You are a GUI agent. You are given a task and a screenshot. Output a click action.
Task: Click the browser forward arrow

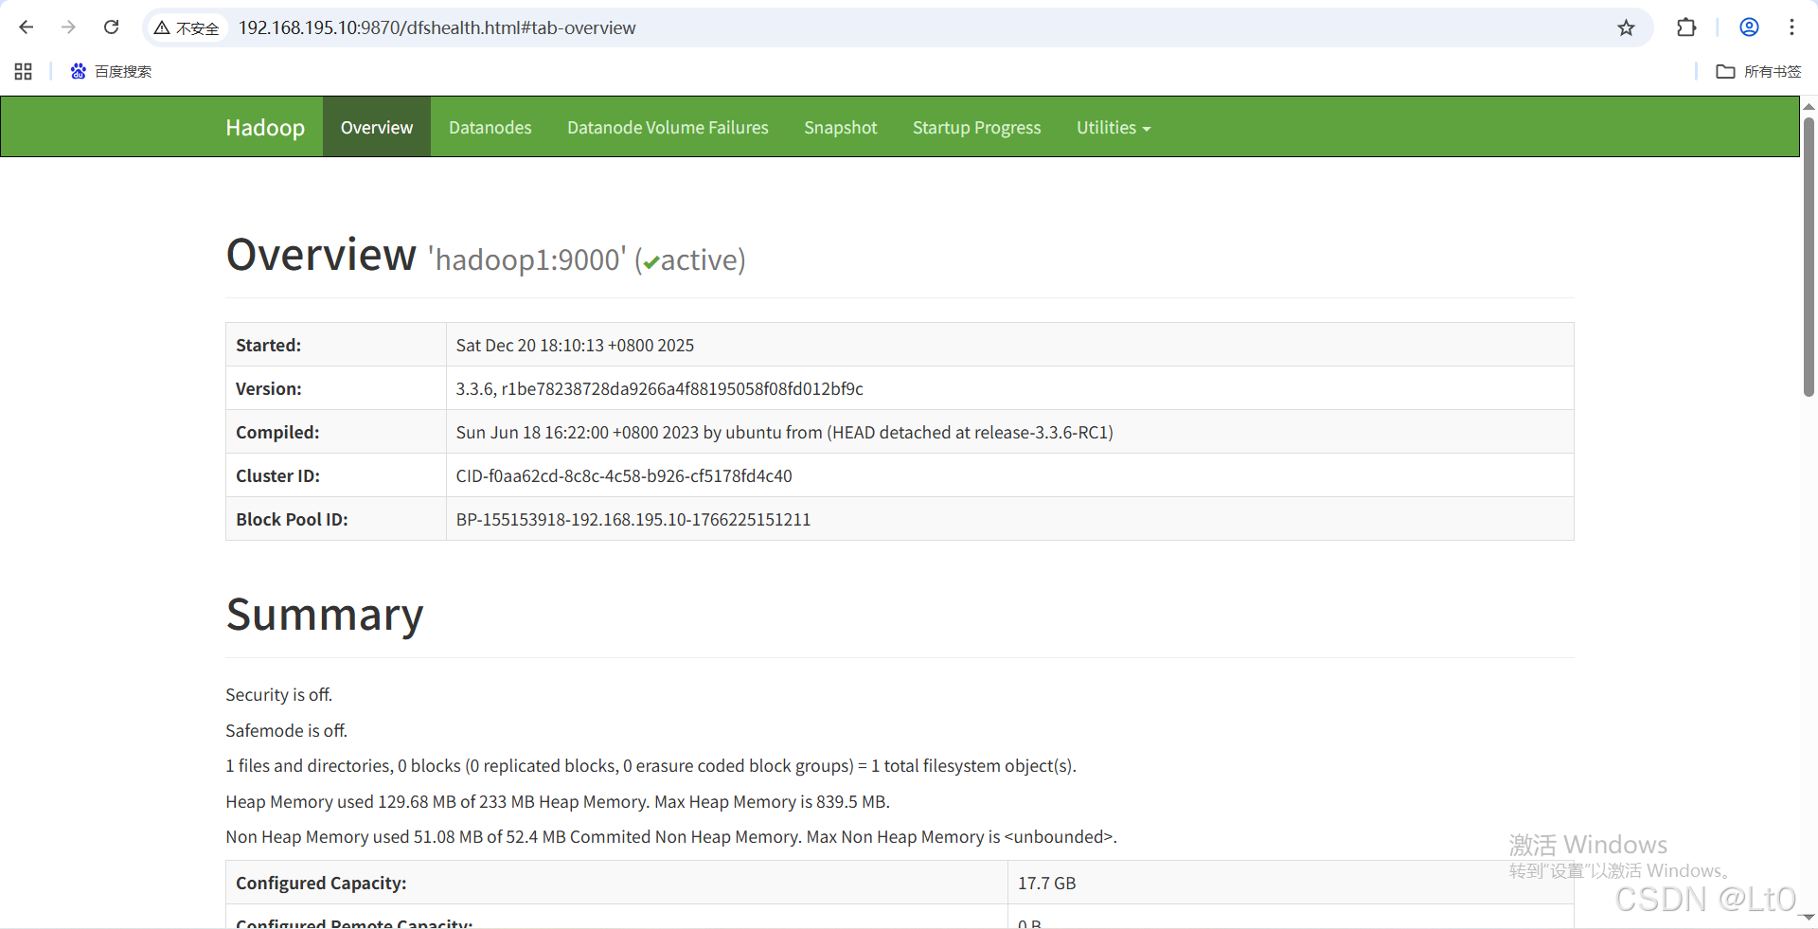coord(68,27)
